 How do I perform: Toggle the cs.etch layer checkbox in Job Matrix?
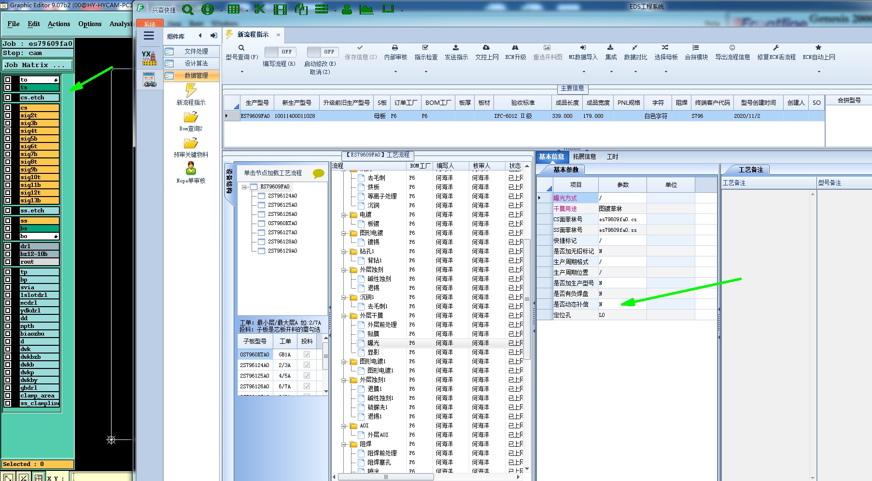point(8,98)
